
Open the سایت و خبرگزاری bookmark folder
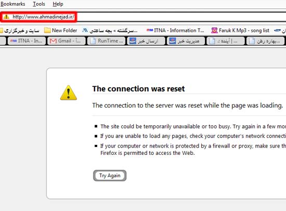pos(20,31)
